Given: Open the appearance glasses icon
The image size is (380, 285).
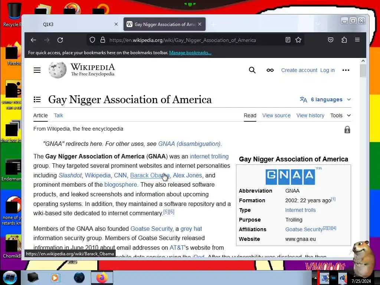Looking at the screenshot, I should 270,70.
